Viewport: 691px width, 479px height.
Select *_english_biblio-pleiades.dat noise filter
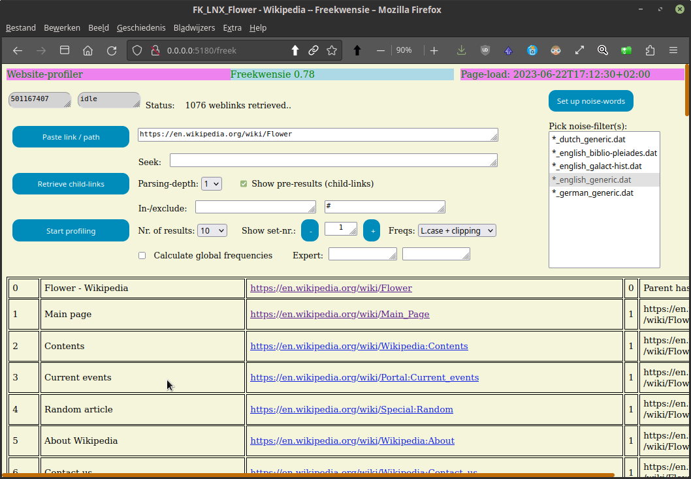point(604,153)
